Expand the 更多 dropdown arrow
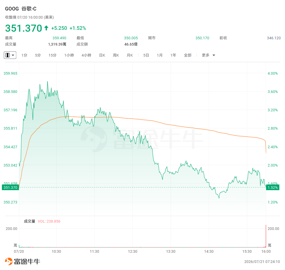The image size is (285, 270). pos(214,55)
